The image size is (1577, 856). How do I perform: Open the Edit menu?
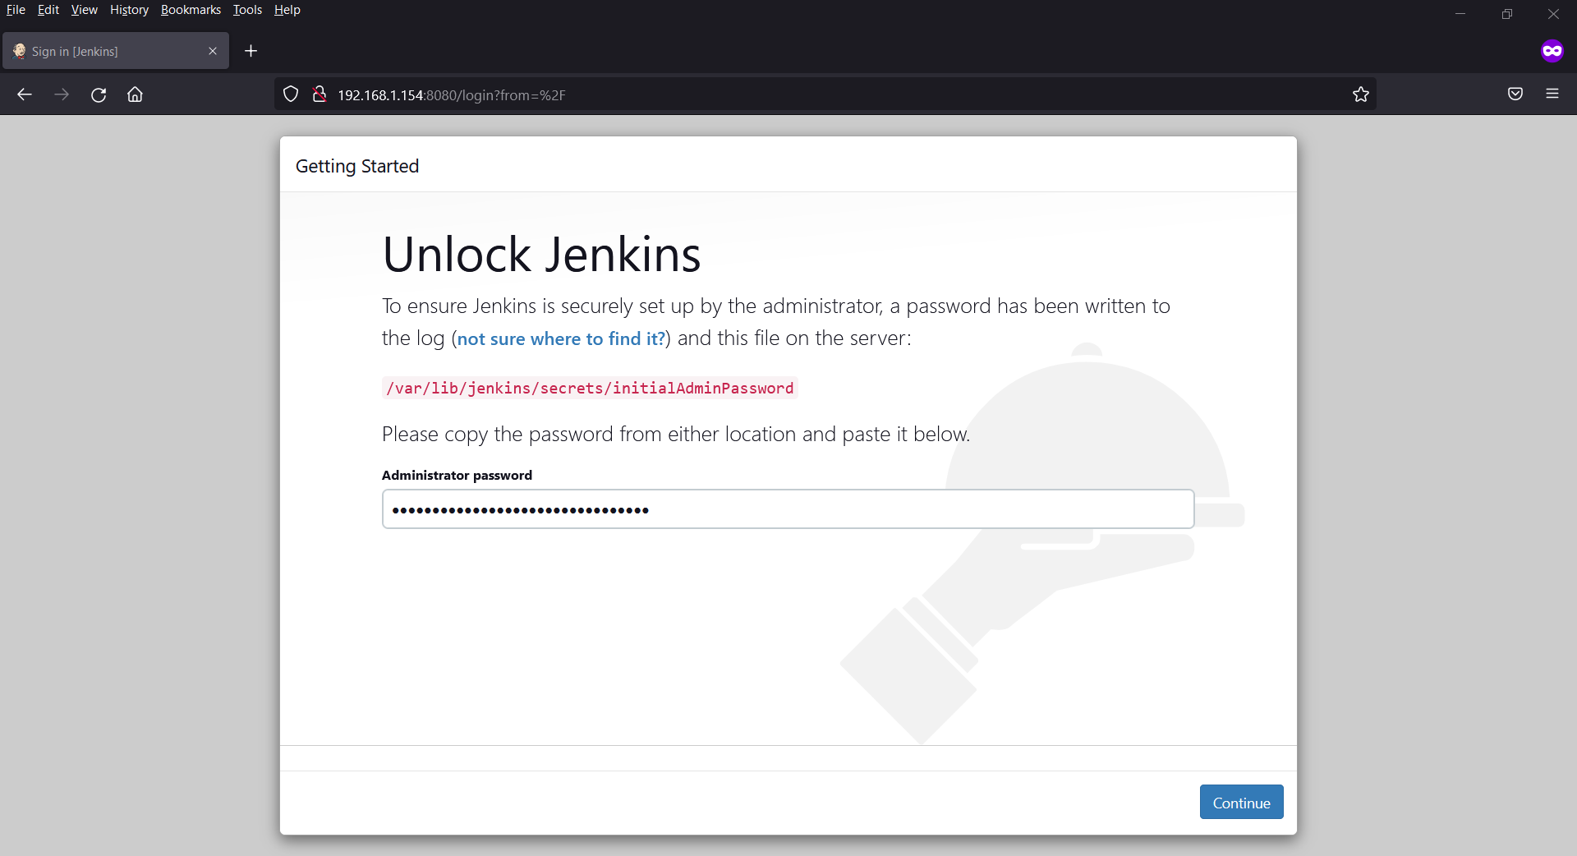[x=48, y=10]
